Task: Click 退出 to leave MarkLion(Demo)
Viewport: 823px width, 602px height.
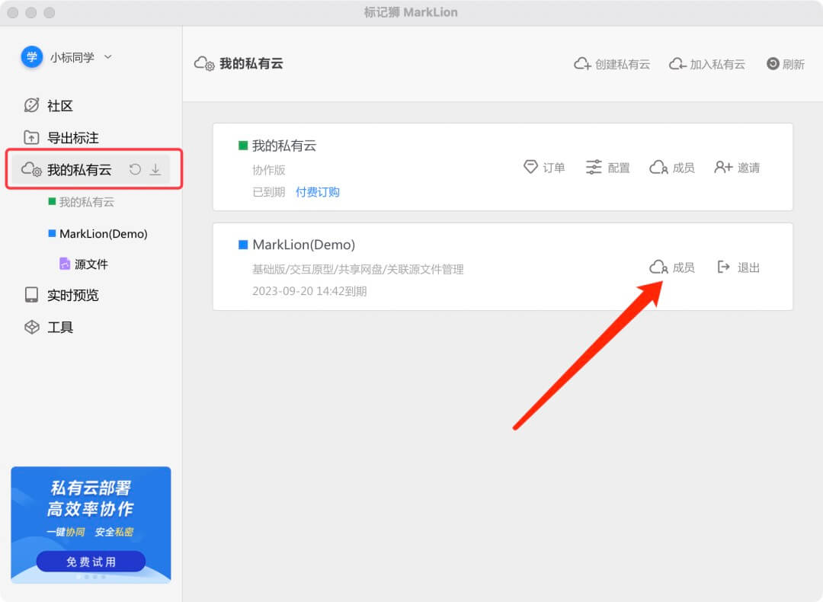Action: coord(738,267)
